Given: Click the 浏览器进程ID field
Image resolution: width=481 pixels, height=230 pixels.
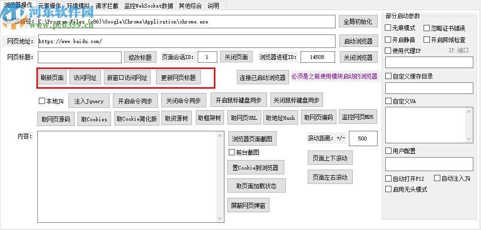Looking at the screenshot, I should click(x=317, y=57).
